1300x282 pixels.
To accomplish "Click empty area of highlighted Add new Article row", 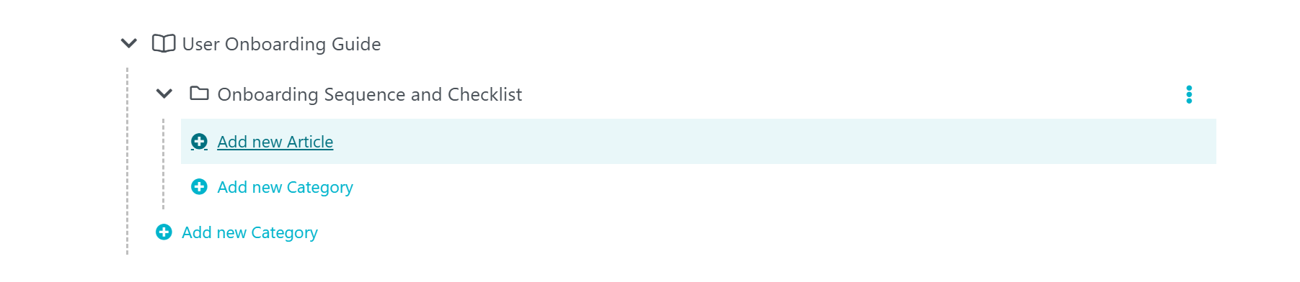I will tap(771, 142).
